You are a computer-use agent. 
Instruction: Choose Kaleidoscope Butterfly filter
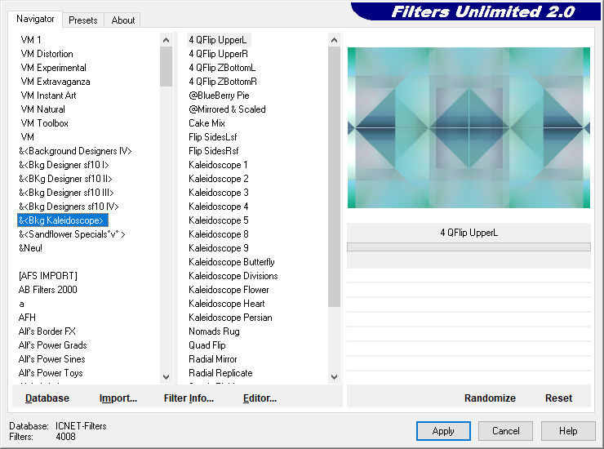coord(232,262)
